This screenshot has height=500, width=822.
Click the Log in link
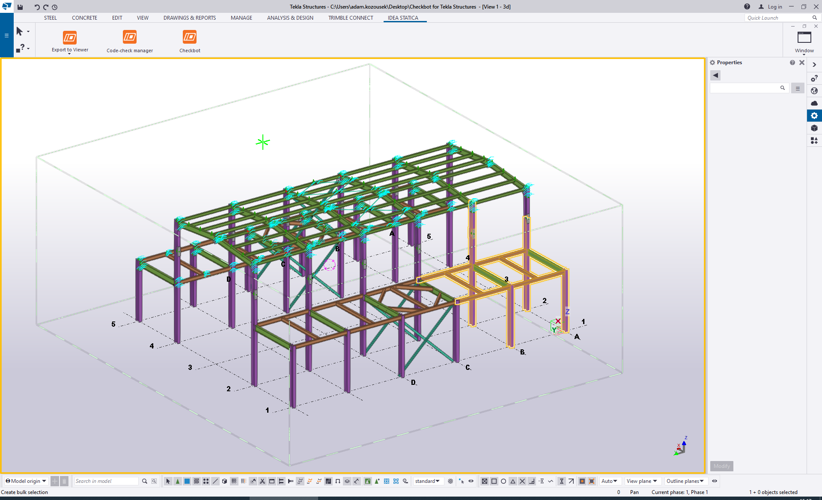pyautogui.click(x=774, y=7)
